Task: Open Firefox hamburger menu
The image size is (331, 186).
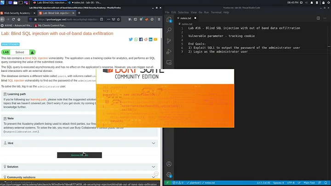Action: [159, 19]
